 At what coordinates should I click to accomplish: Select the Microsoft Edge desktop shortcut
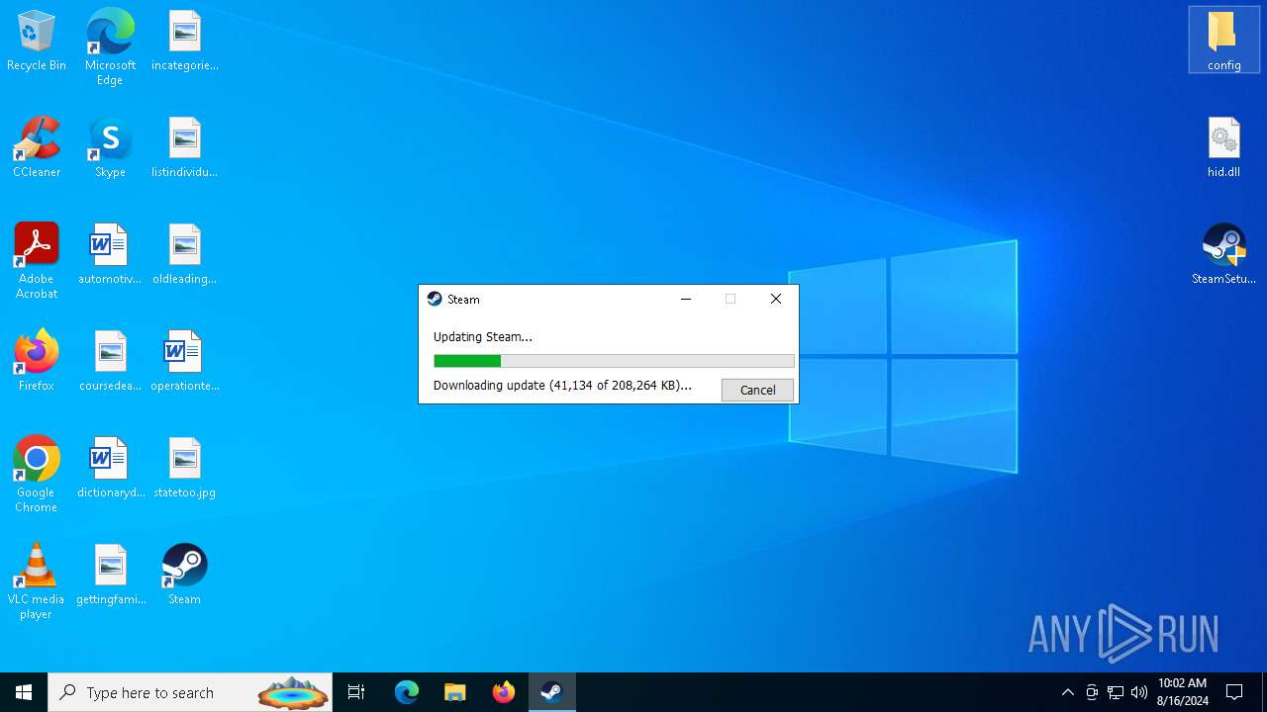pos(110,47)
